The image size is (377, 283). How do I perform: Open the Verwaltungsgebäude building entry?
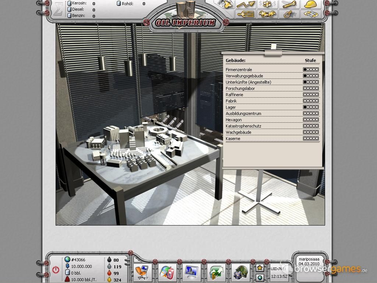tap(272, 76)
